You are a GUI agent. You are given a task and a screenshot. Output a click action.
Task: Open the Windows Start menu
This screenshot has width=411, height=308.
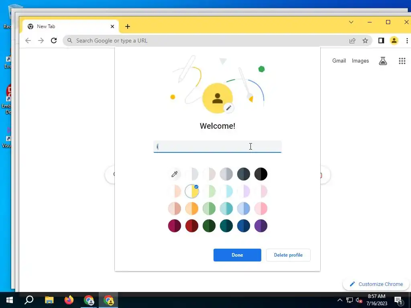tap(10, 300)
